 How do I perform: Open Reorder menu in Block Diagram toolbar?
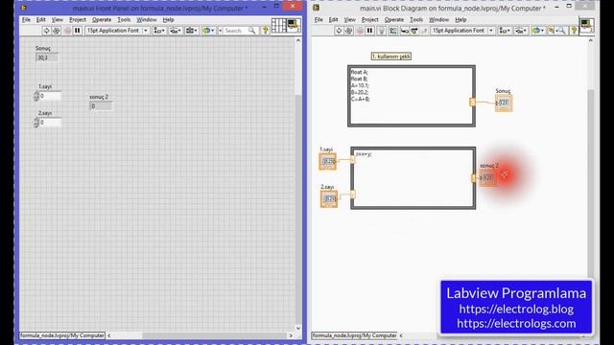tap(537, 31)
